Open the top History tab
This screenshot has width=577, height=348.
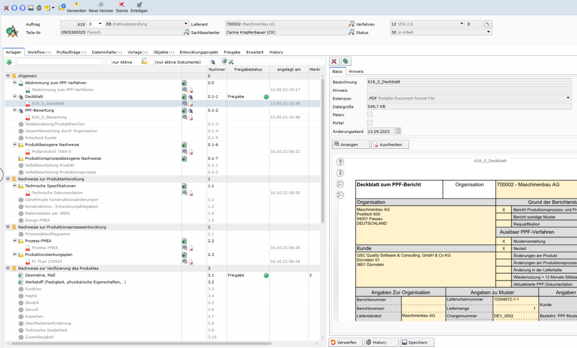point(276,52)
